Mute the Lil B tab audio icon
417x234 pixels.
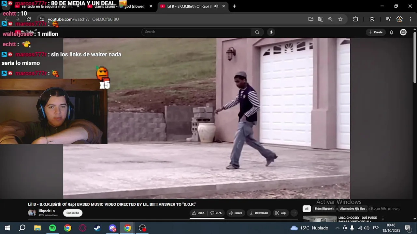point(216,6)
